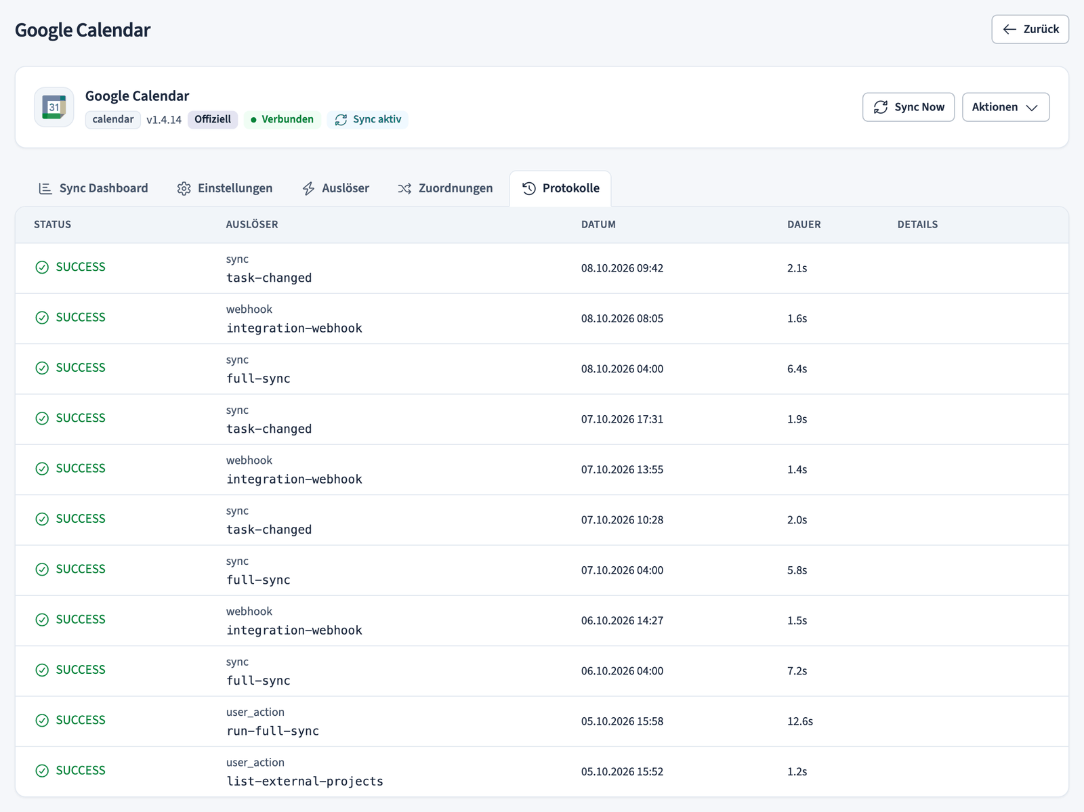
Task: Click success check icon for 06.10.2026 14:27 row
Action: pyautogui.click(x=42, y=620)
